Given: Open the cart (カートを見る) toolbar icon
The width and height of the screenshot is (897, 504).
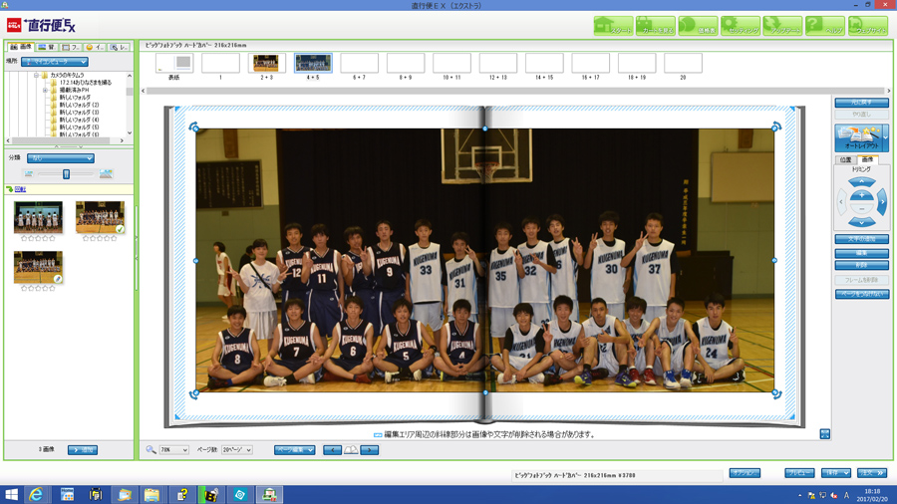Looking at the screenshot, I should 655,26.
